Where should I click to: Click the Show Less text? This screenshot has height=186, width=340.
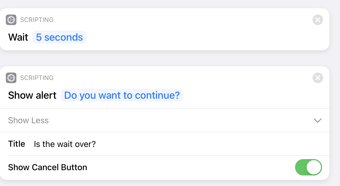pyautogui.click(x=29, y=121)
